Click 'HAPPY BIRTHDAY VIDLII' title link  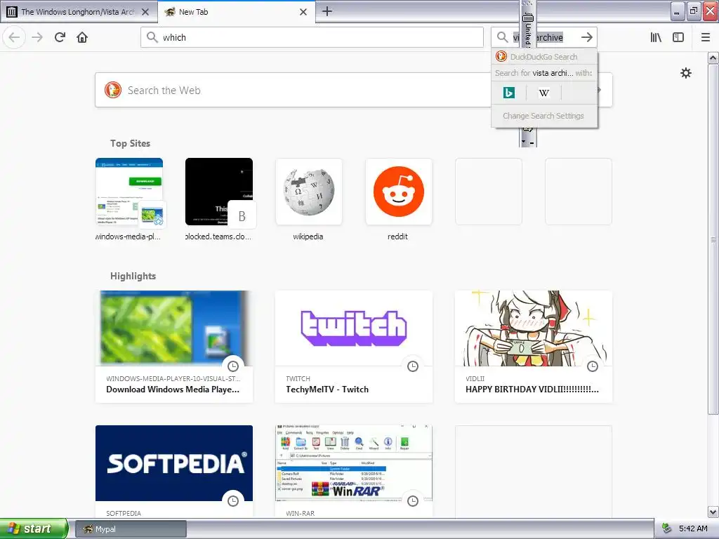coord(532,390)
